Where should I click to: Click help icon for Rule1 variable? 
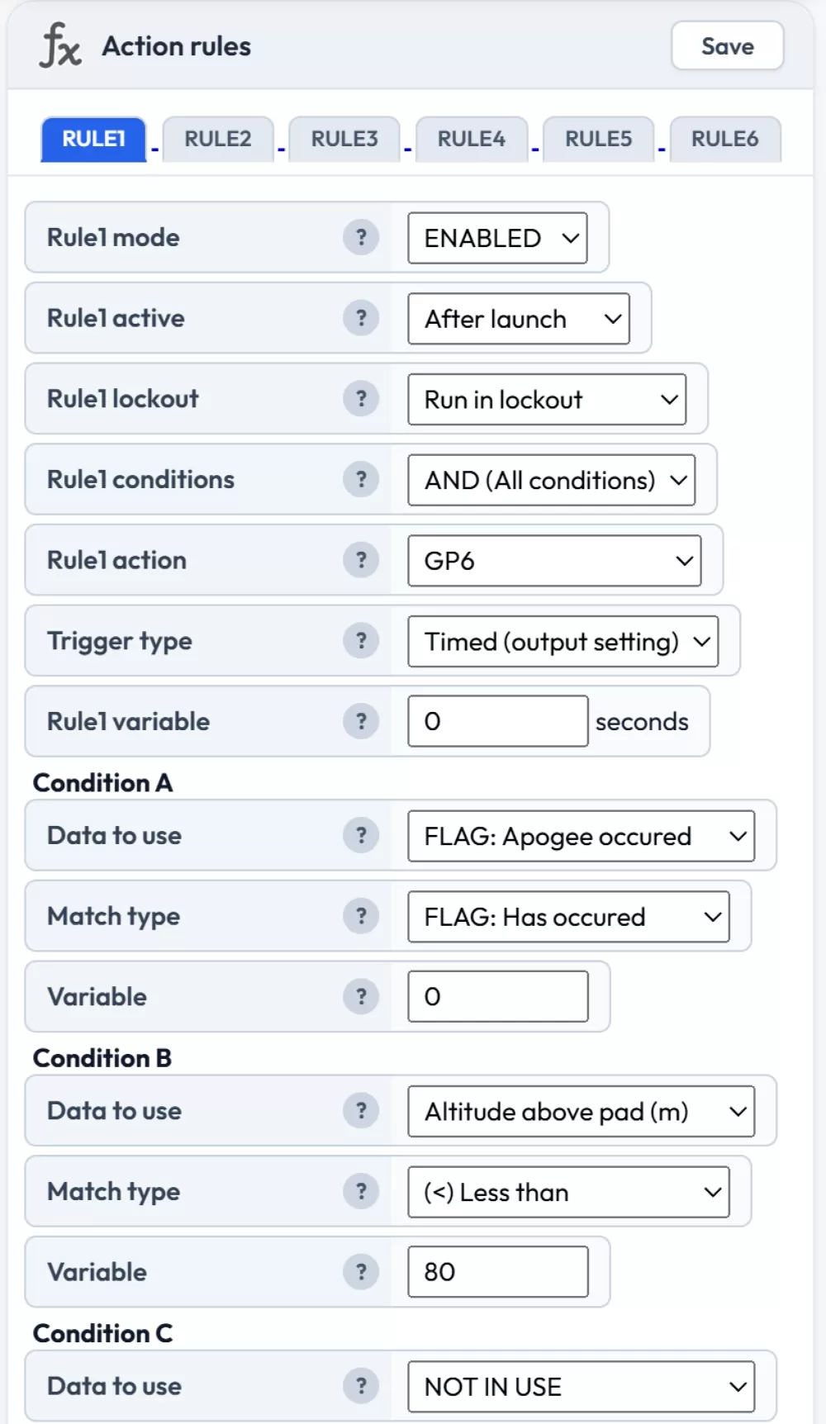(361, 721)
